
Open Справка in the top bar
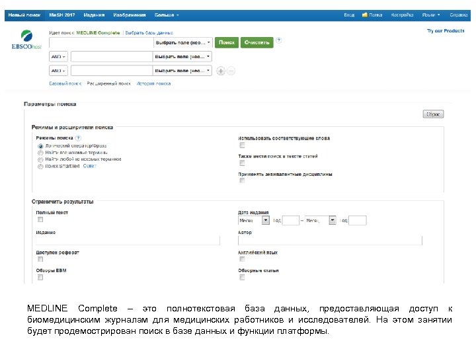(x=458, y=15)
